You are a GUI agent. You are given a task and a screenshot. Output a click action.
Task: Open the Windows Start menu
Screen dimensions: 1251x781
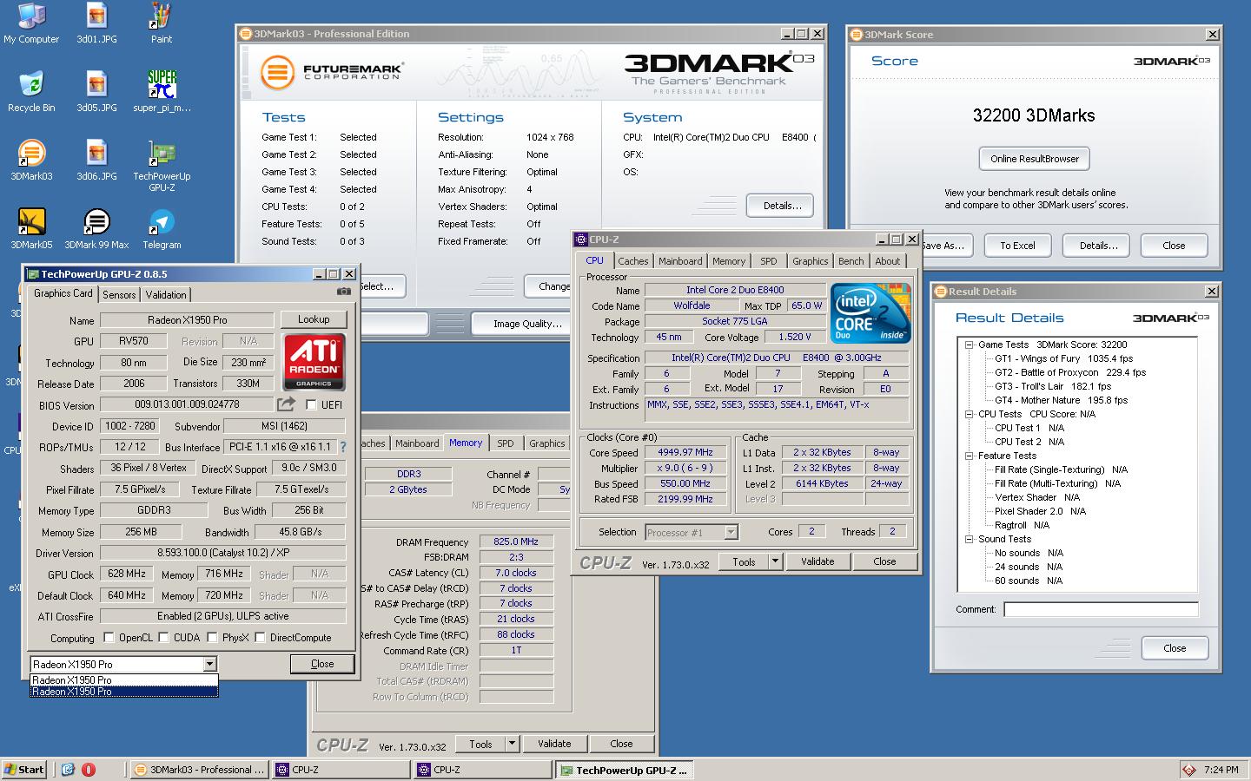(24, 769)
